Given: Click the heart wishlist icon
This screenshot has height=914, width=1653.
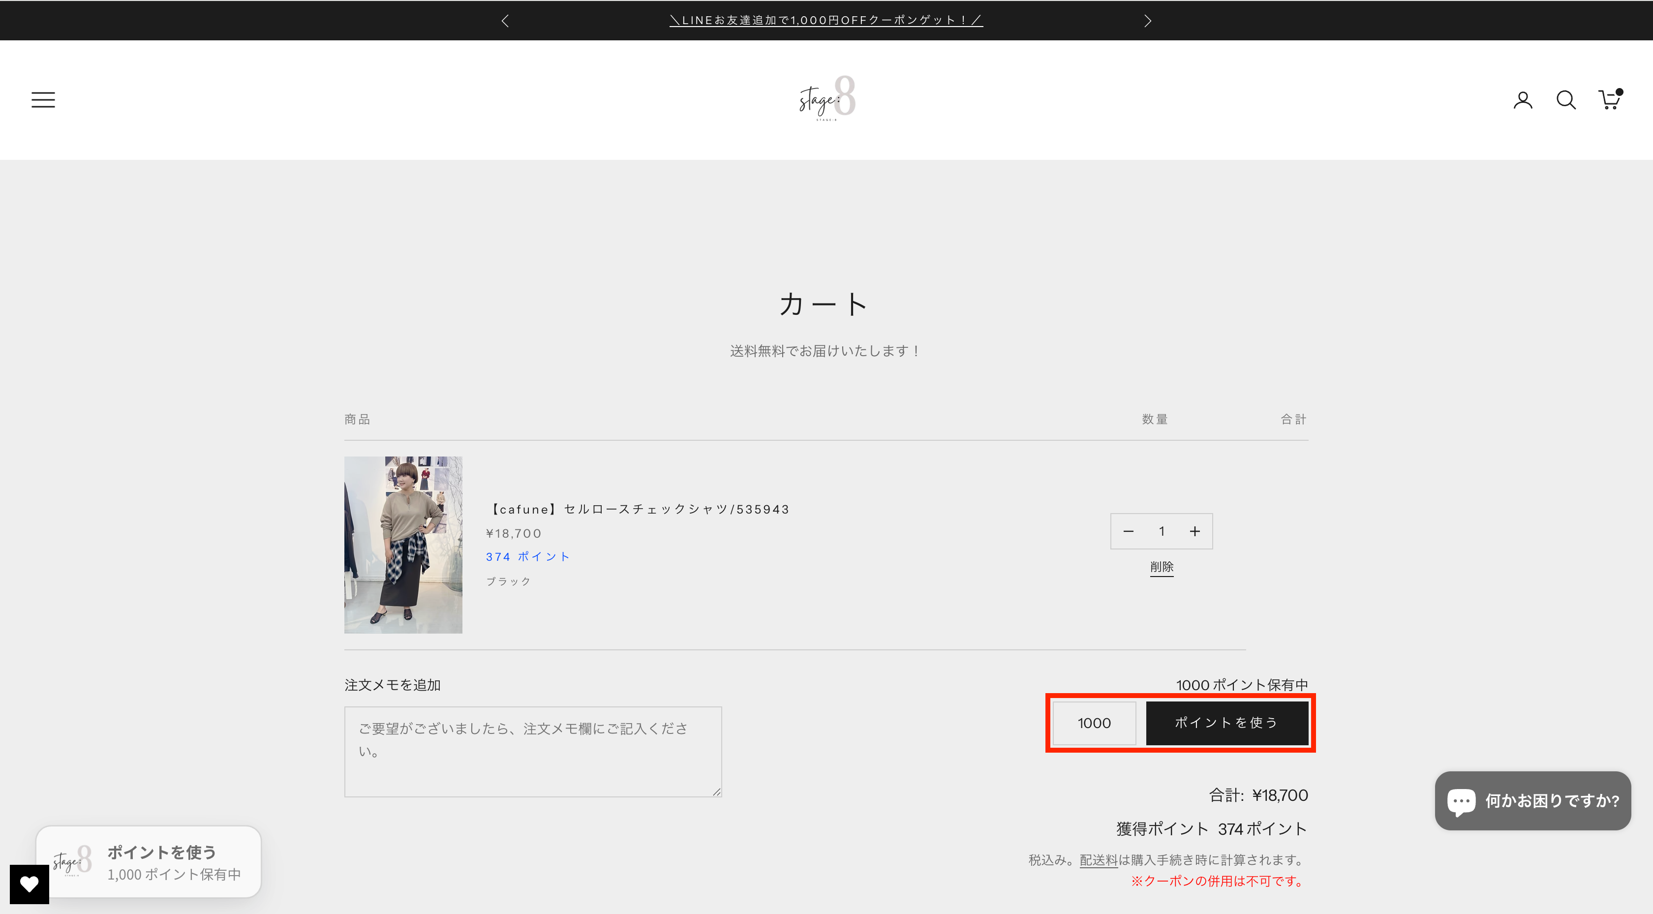Looking at the screenshot, I should pyautogui.click(x=29, y=884).
